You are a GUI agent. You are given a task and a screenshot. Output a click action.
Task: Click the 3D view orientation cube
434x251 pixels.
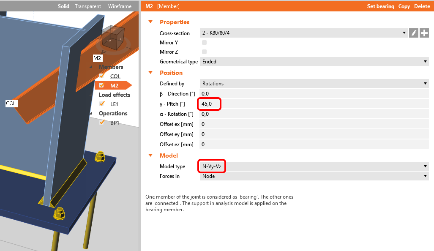pyautogui.click(x=112, y=39)
